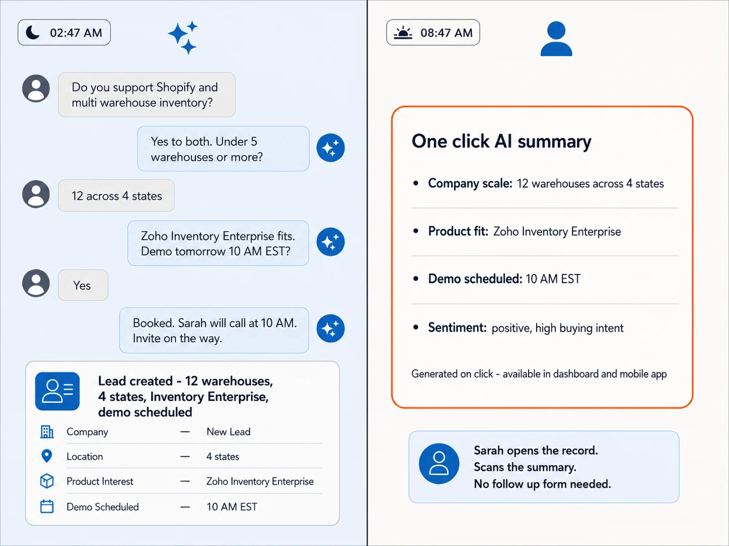Click the 'Lead created' card title
729x546 pixels.
click(x=186, y=397)
